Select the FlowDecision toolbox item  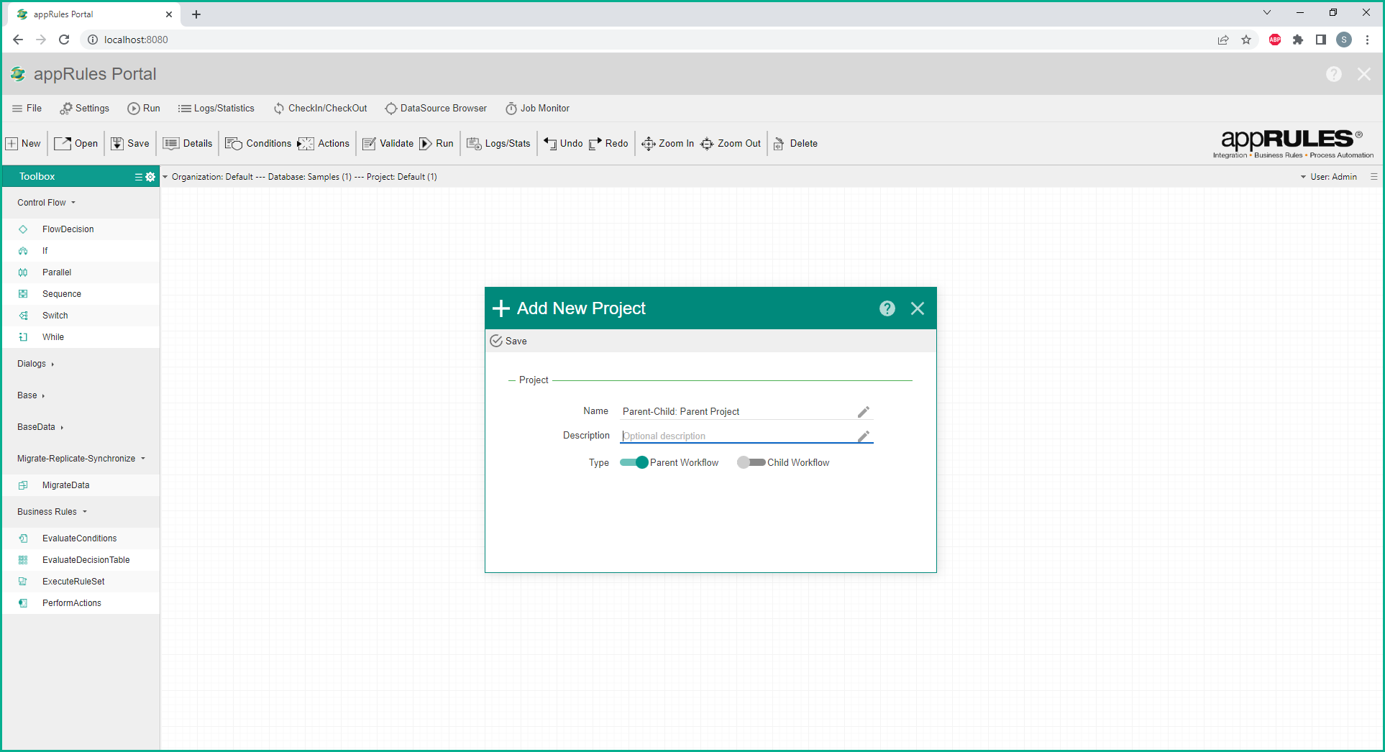[68, 229]
